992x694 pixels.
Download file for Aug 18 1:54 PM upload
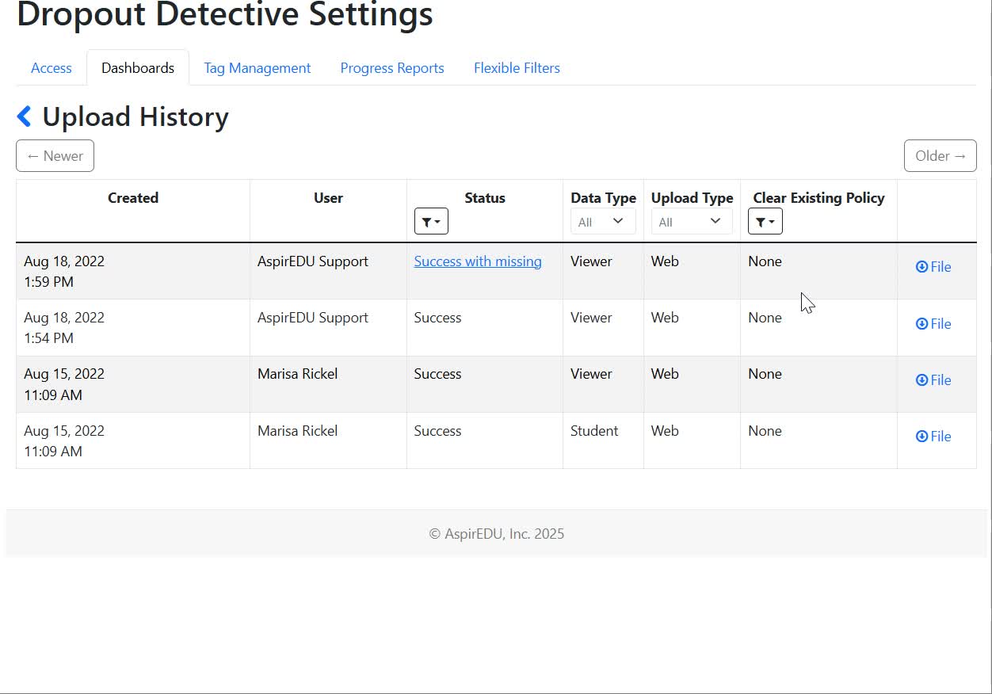pyautogui.click(x=933, y=324)
